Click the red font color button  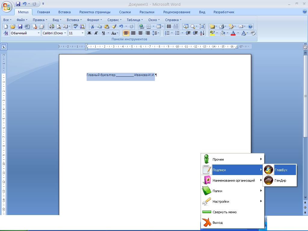tap(233, 33)
